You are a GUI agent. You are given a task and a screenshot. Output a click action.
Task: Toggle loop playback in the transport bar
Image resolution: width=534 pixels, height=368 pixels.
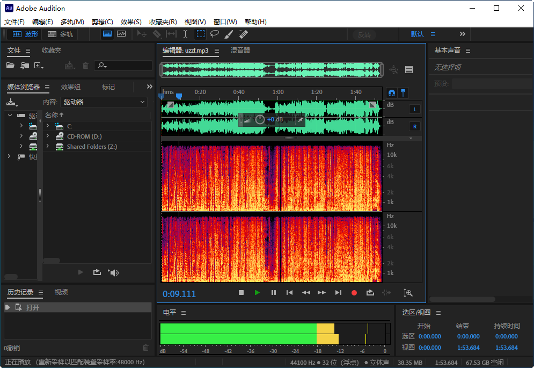click(x=370, y=293)
